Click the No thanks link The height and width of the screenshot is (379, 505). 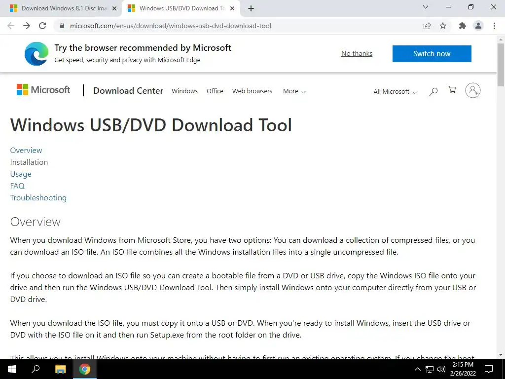357,53
